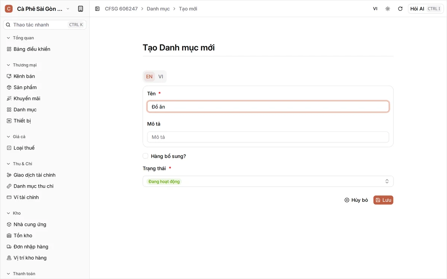
Task: Click the Tạo mới breadcrumb item
Action: click(188, 9)
